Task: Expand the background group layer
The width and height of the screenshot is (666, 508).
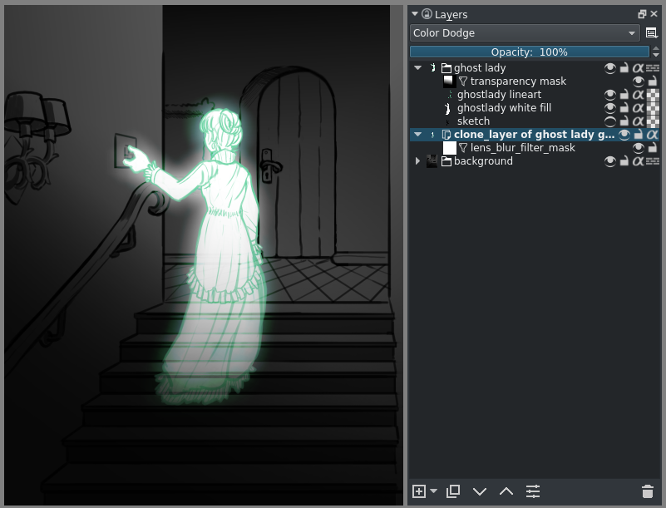Action: [x=417, y=161]
